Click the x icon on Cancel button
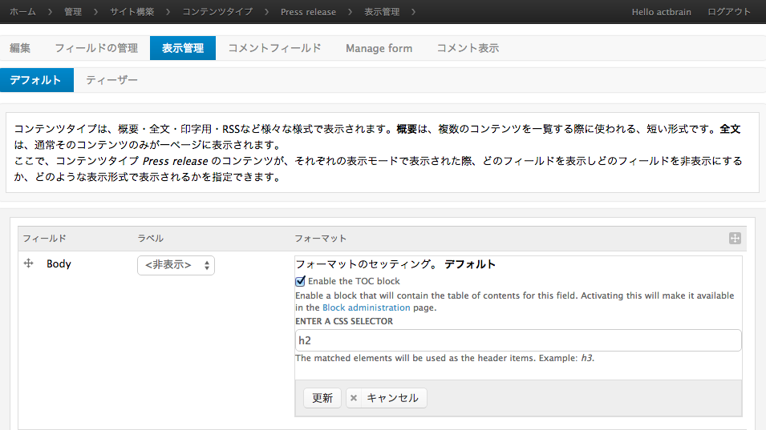 pyautogui.click(x=355, y=398)
